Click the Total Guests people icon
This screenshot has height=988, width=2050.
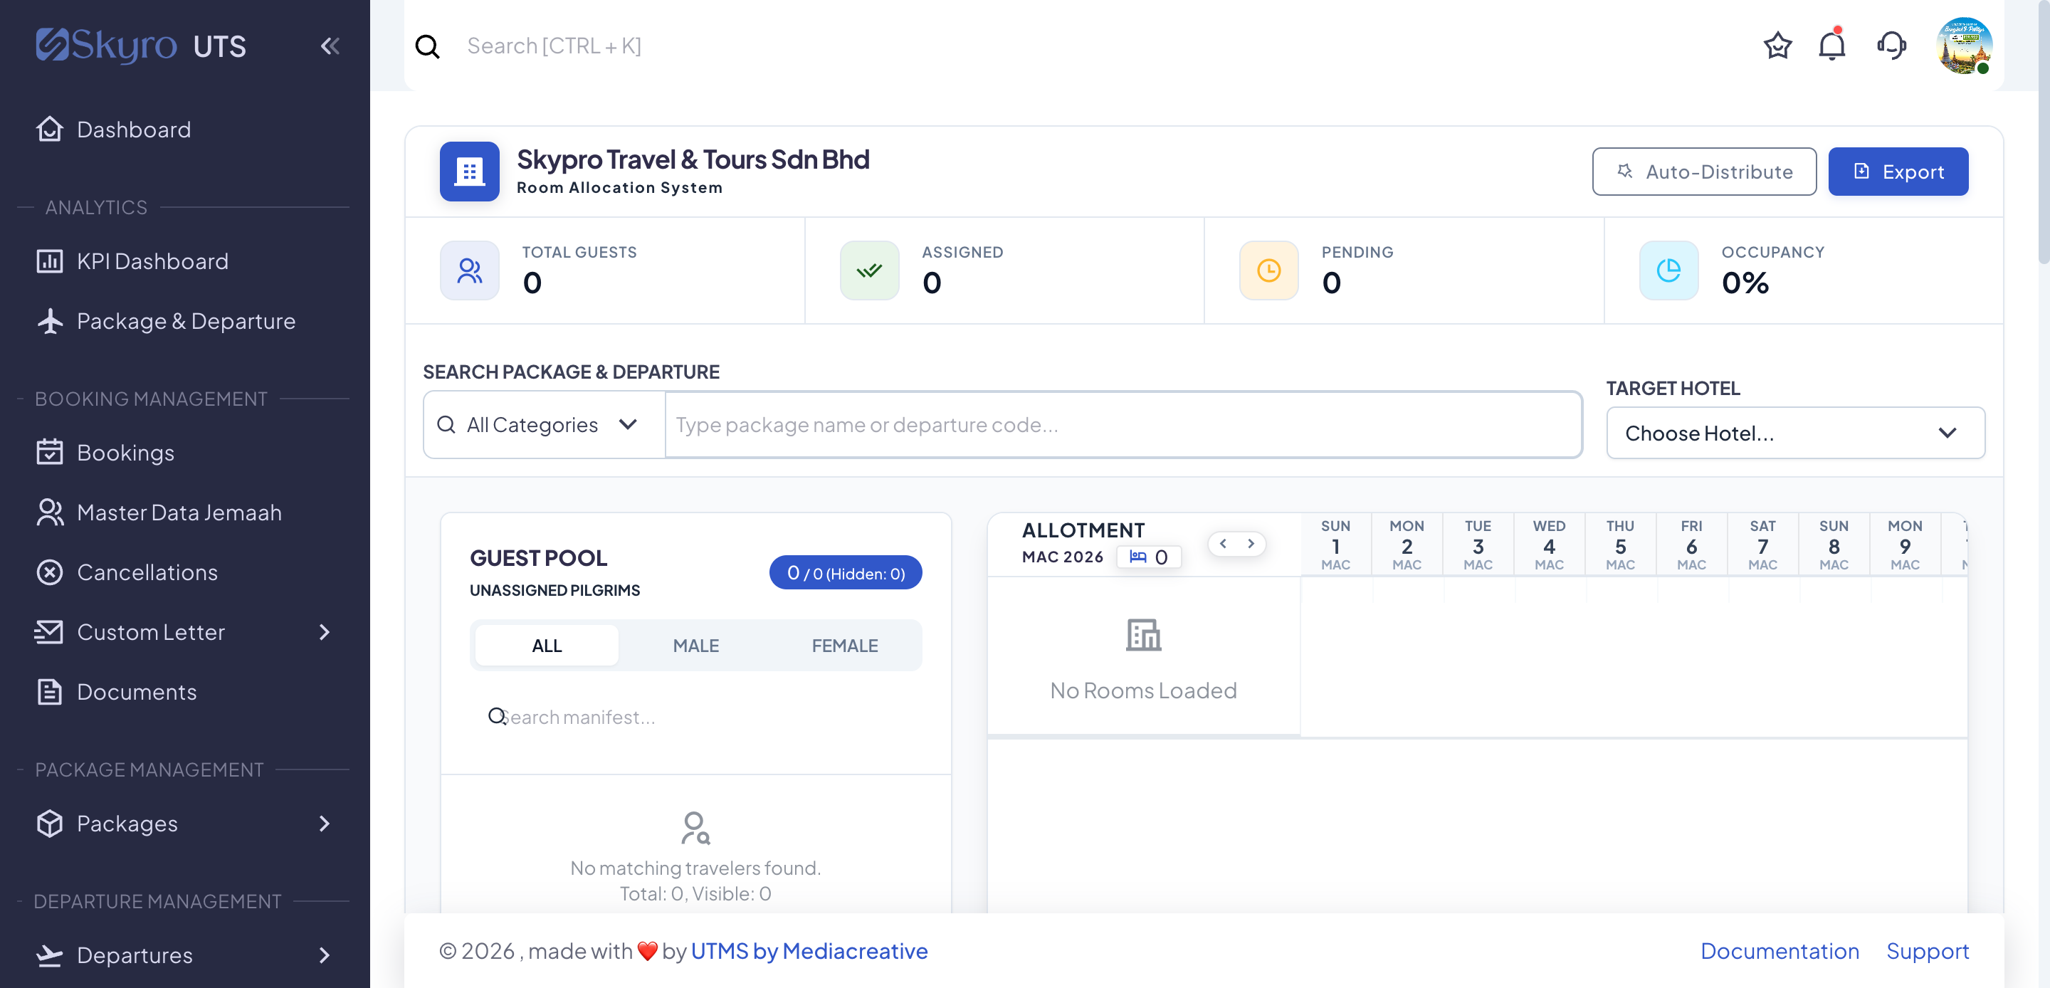pos(470,270)
